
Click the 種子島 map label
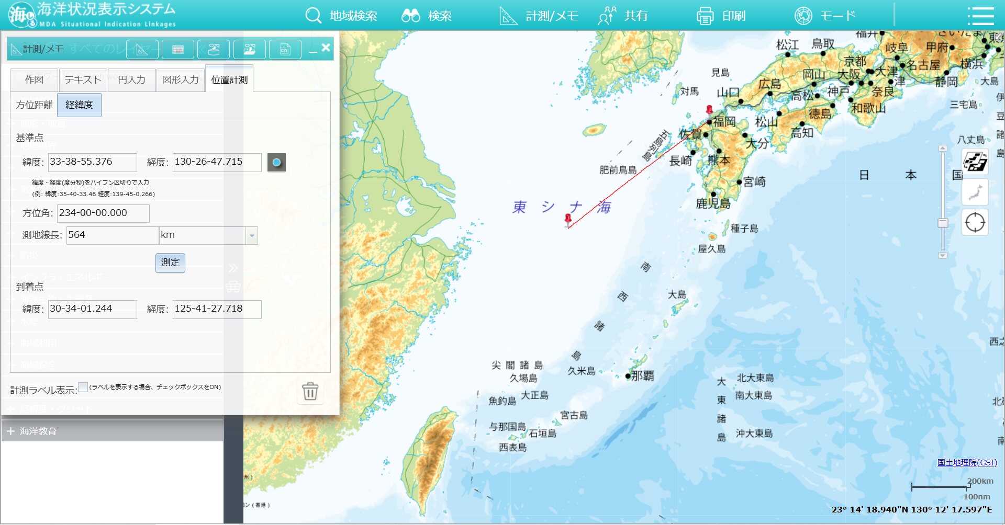(744, 229)
